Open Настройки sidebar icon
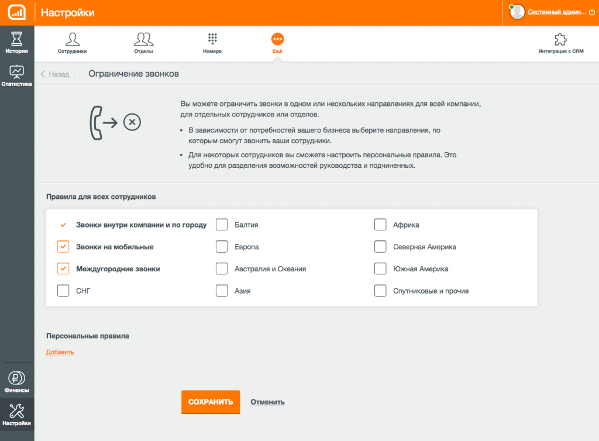 (17, 415)
